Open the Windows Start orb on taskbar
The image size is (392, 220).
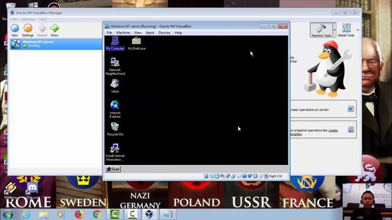8,215
